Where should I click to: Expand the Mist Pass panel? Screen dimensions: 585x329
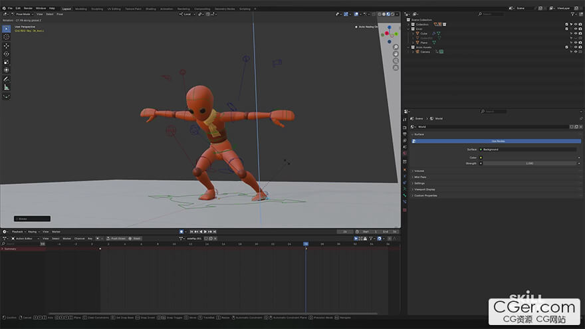[419, 177]
